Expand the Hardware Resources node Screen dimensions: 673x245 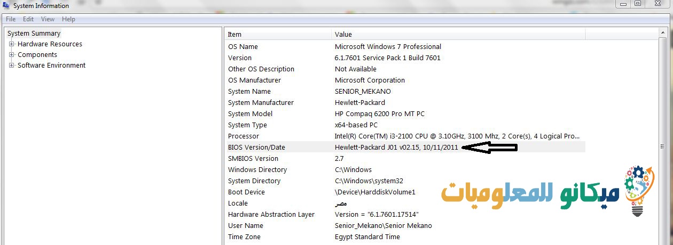12,44
